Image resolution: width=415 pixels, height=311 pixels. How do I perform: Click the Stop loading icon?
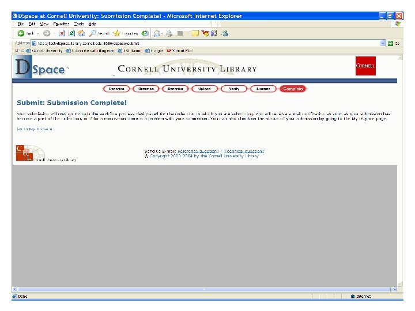[x=62, y=33]
